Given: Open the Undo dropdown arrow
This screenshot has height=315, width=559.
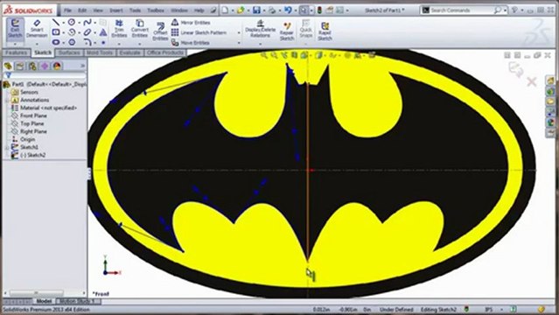Looking at the screenshot, I should pyautogui.click(x=296, y=10).
